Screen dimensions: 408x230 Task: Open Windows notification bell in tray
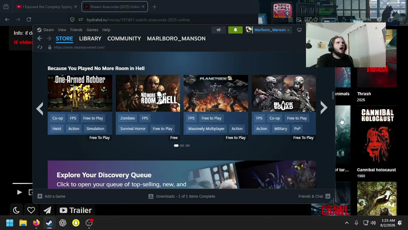tap(400, 223)
